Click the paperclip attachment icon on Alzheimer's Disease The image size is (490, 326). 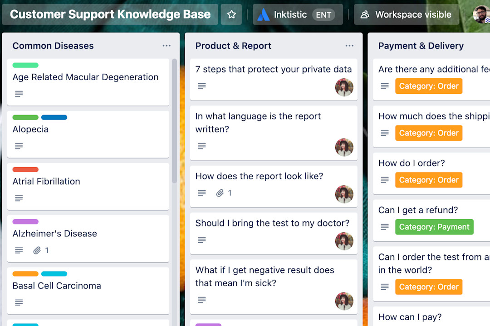point(37,250)
